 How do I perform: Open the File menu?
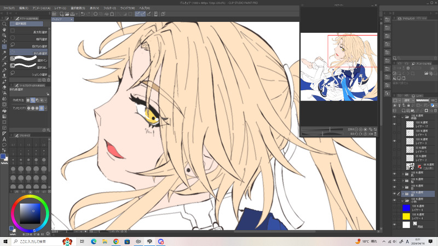pyautogui.click(x=9, y=8)
